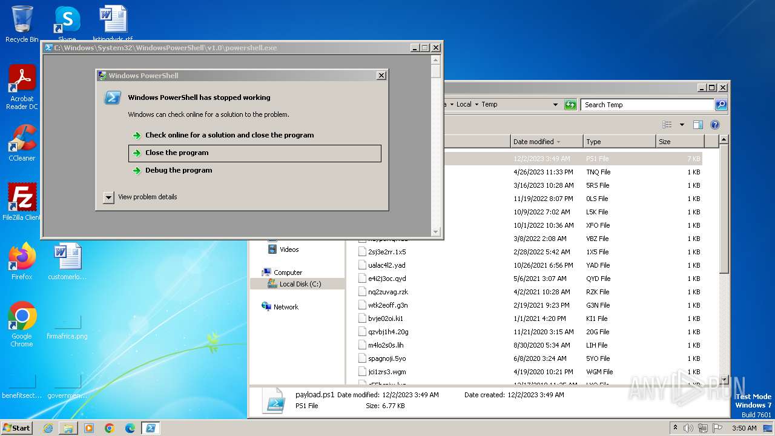This screenshot has height=436, width=775.
Task: Click the PowerShell console scrollbar down arrow
Action: [435, 231]
